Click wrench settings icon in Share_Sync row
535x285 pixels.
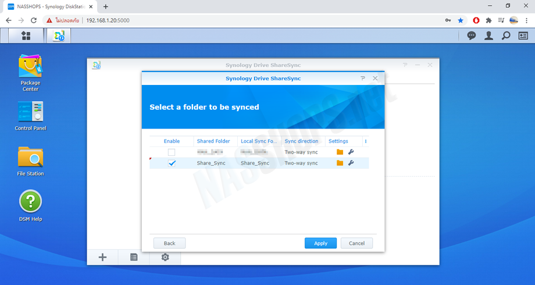coord(351,163)
